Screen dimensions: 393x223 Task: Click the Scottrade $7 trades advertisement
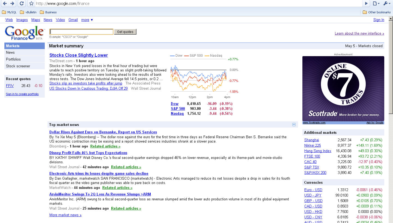click(343, 89)
